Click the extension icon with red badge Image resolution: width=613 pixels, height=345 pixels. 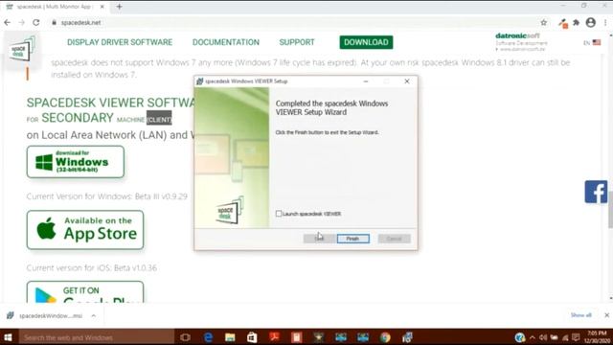562,23
